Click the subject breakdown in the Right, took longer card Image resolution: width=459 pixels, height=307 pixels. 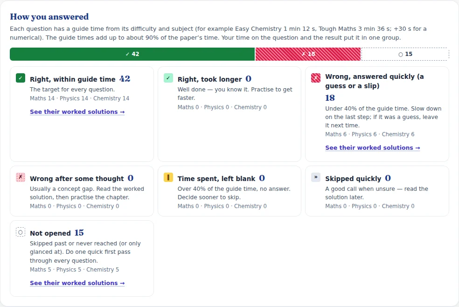click(x=222, y=107)
